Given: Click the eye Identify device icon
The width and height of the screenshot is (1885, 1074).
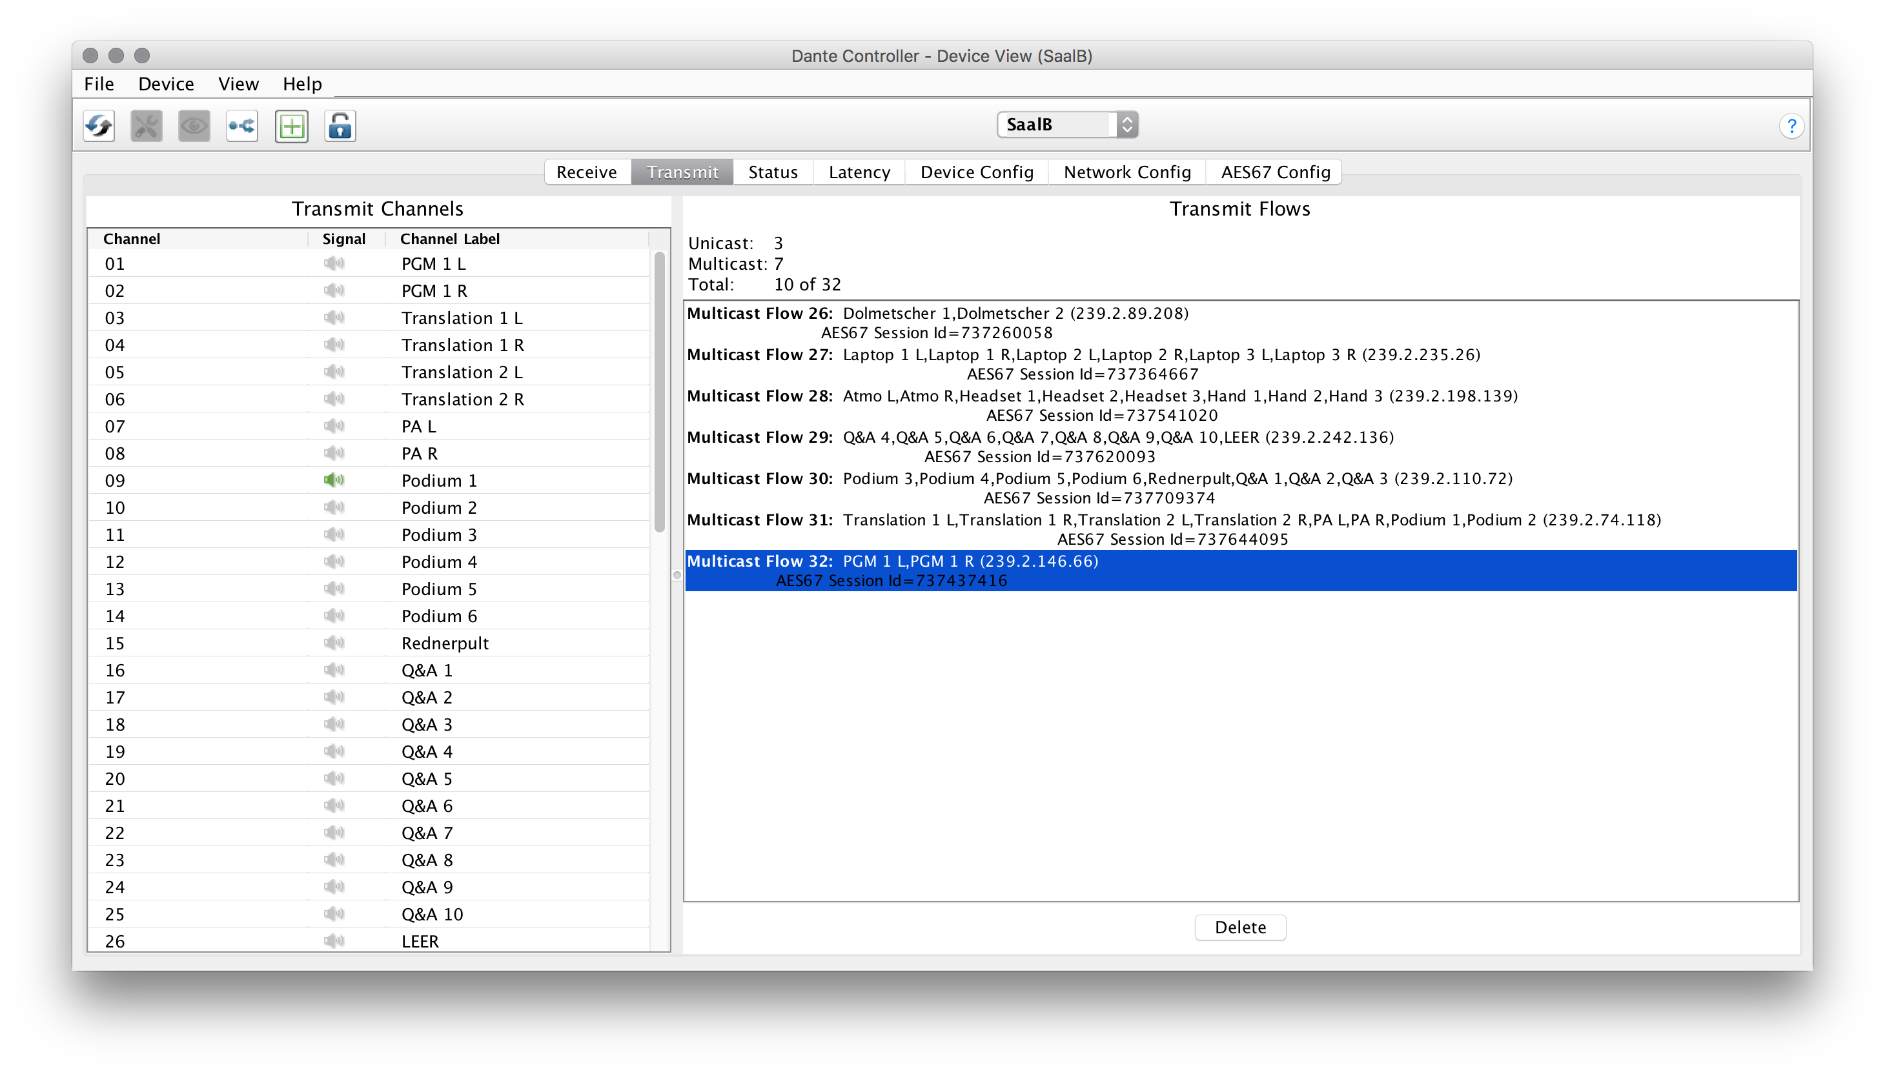Looking at the screenshot, I should tap(194, 126).
